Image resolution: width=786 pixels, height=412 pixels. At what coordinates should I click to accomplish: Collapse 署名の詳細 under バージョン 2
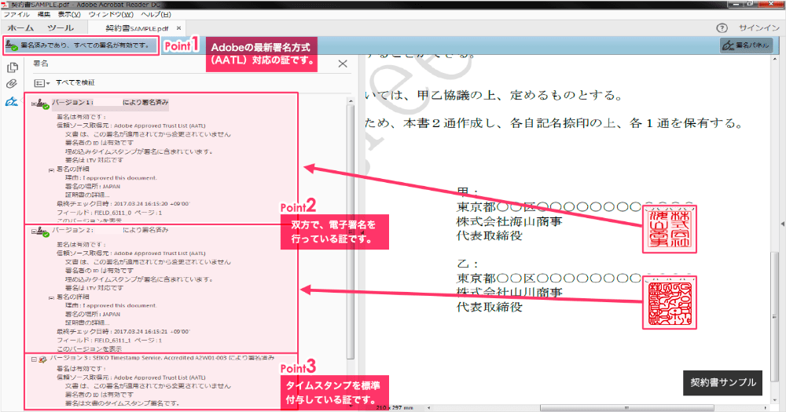(x=51, y=298)
